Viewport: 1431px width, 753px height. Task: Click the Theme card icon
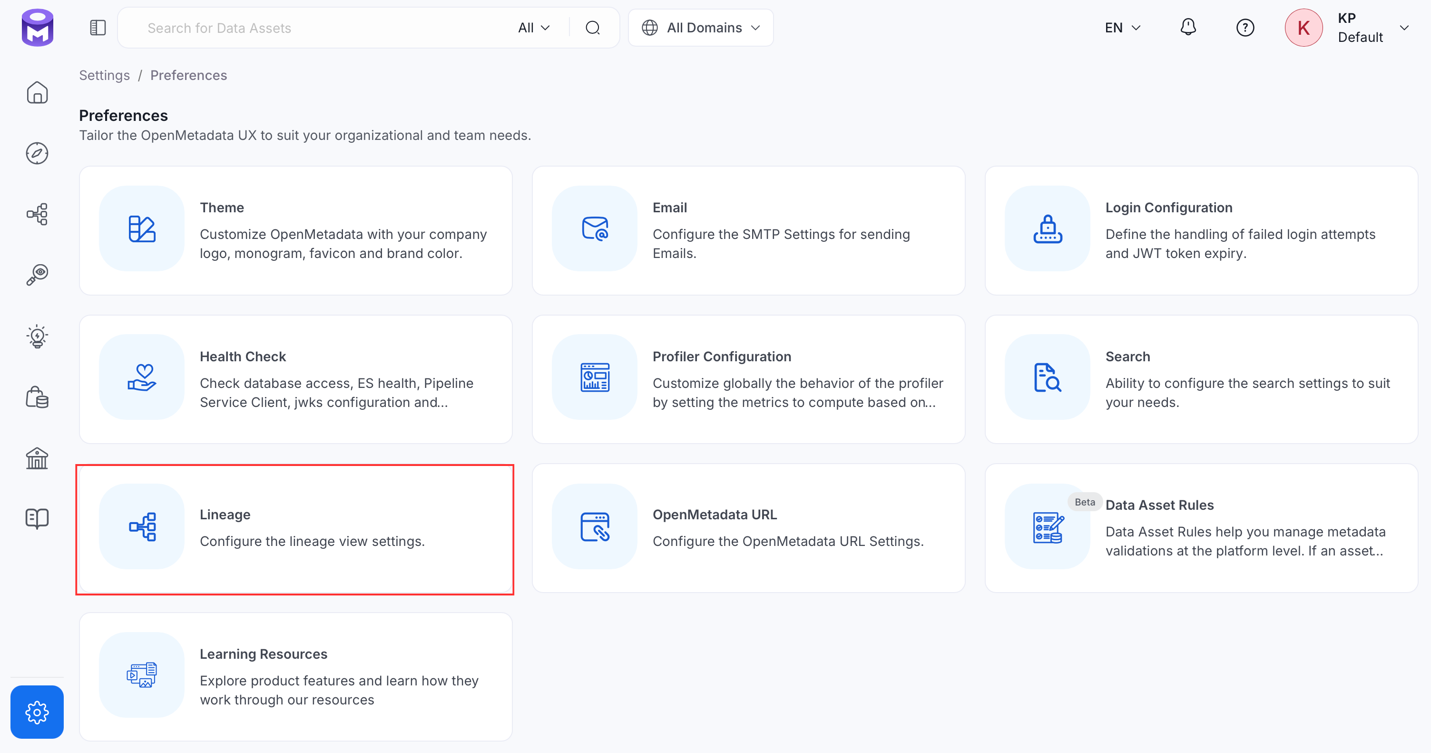click(x=142, y=228)
